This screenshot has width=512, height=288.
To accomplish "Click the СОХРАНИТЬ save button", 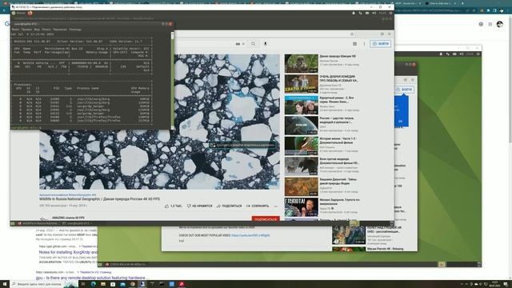I will click(x=258, y=206).
